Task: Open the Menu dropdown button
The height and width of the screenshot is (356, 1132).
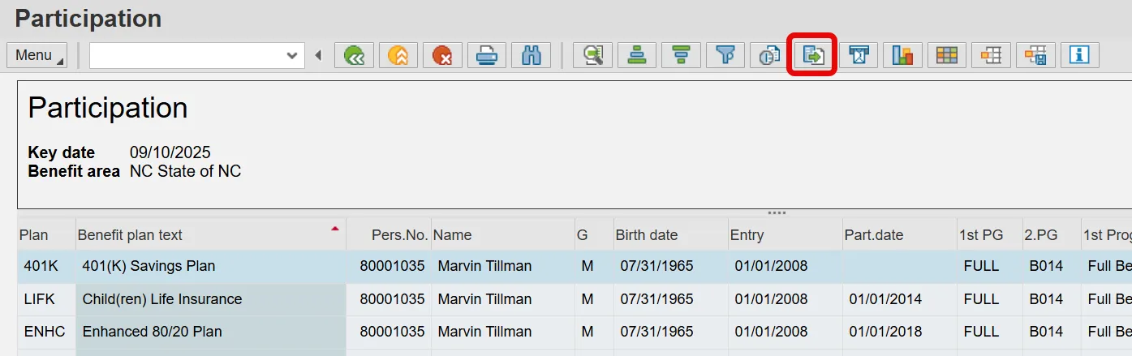Action: point(37,55)
